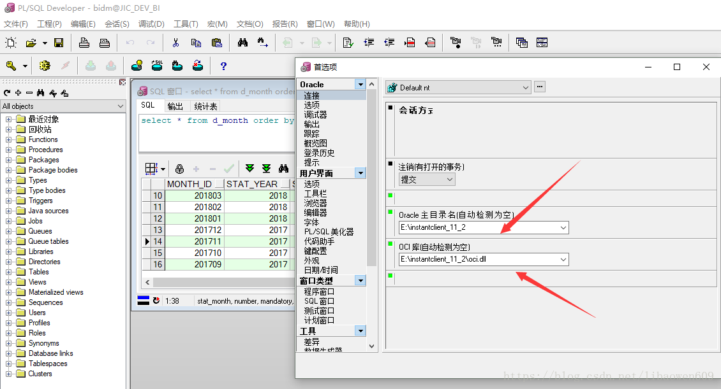721x389 pixels.
Task: Open the OCI library path dropdown
Action: 563,260
